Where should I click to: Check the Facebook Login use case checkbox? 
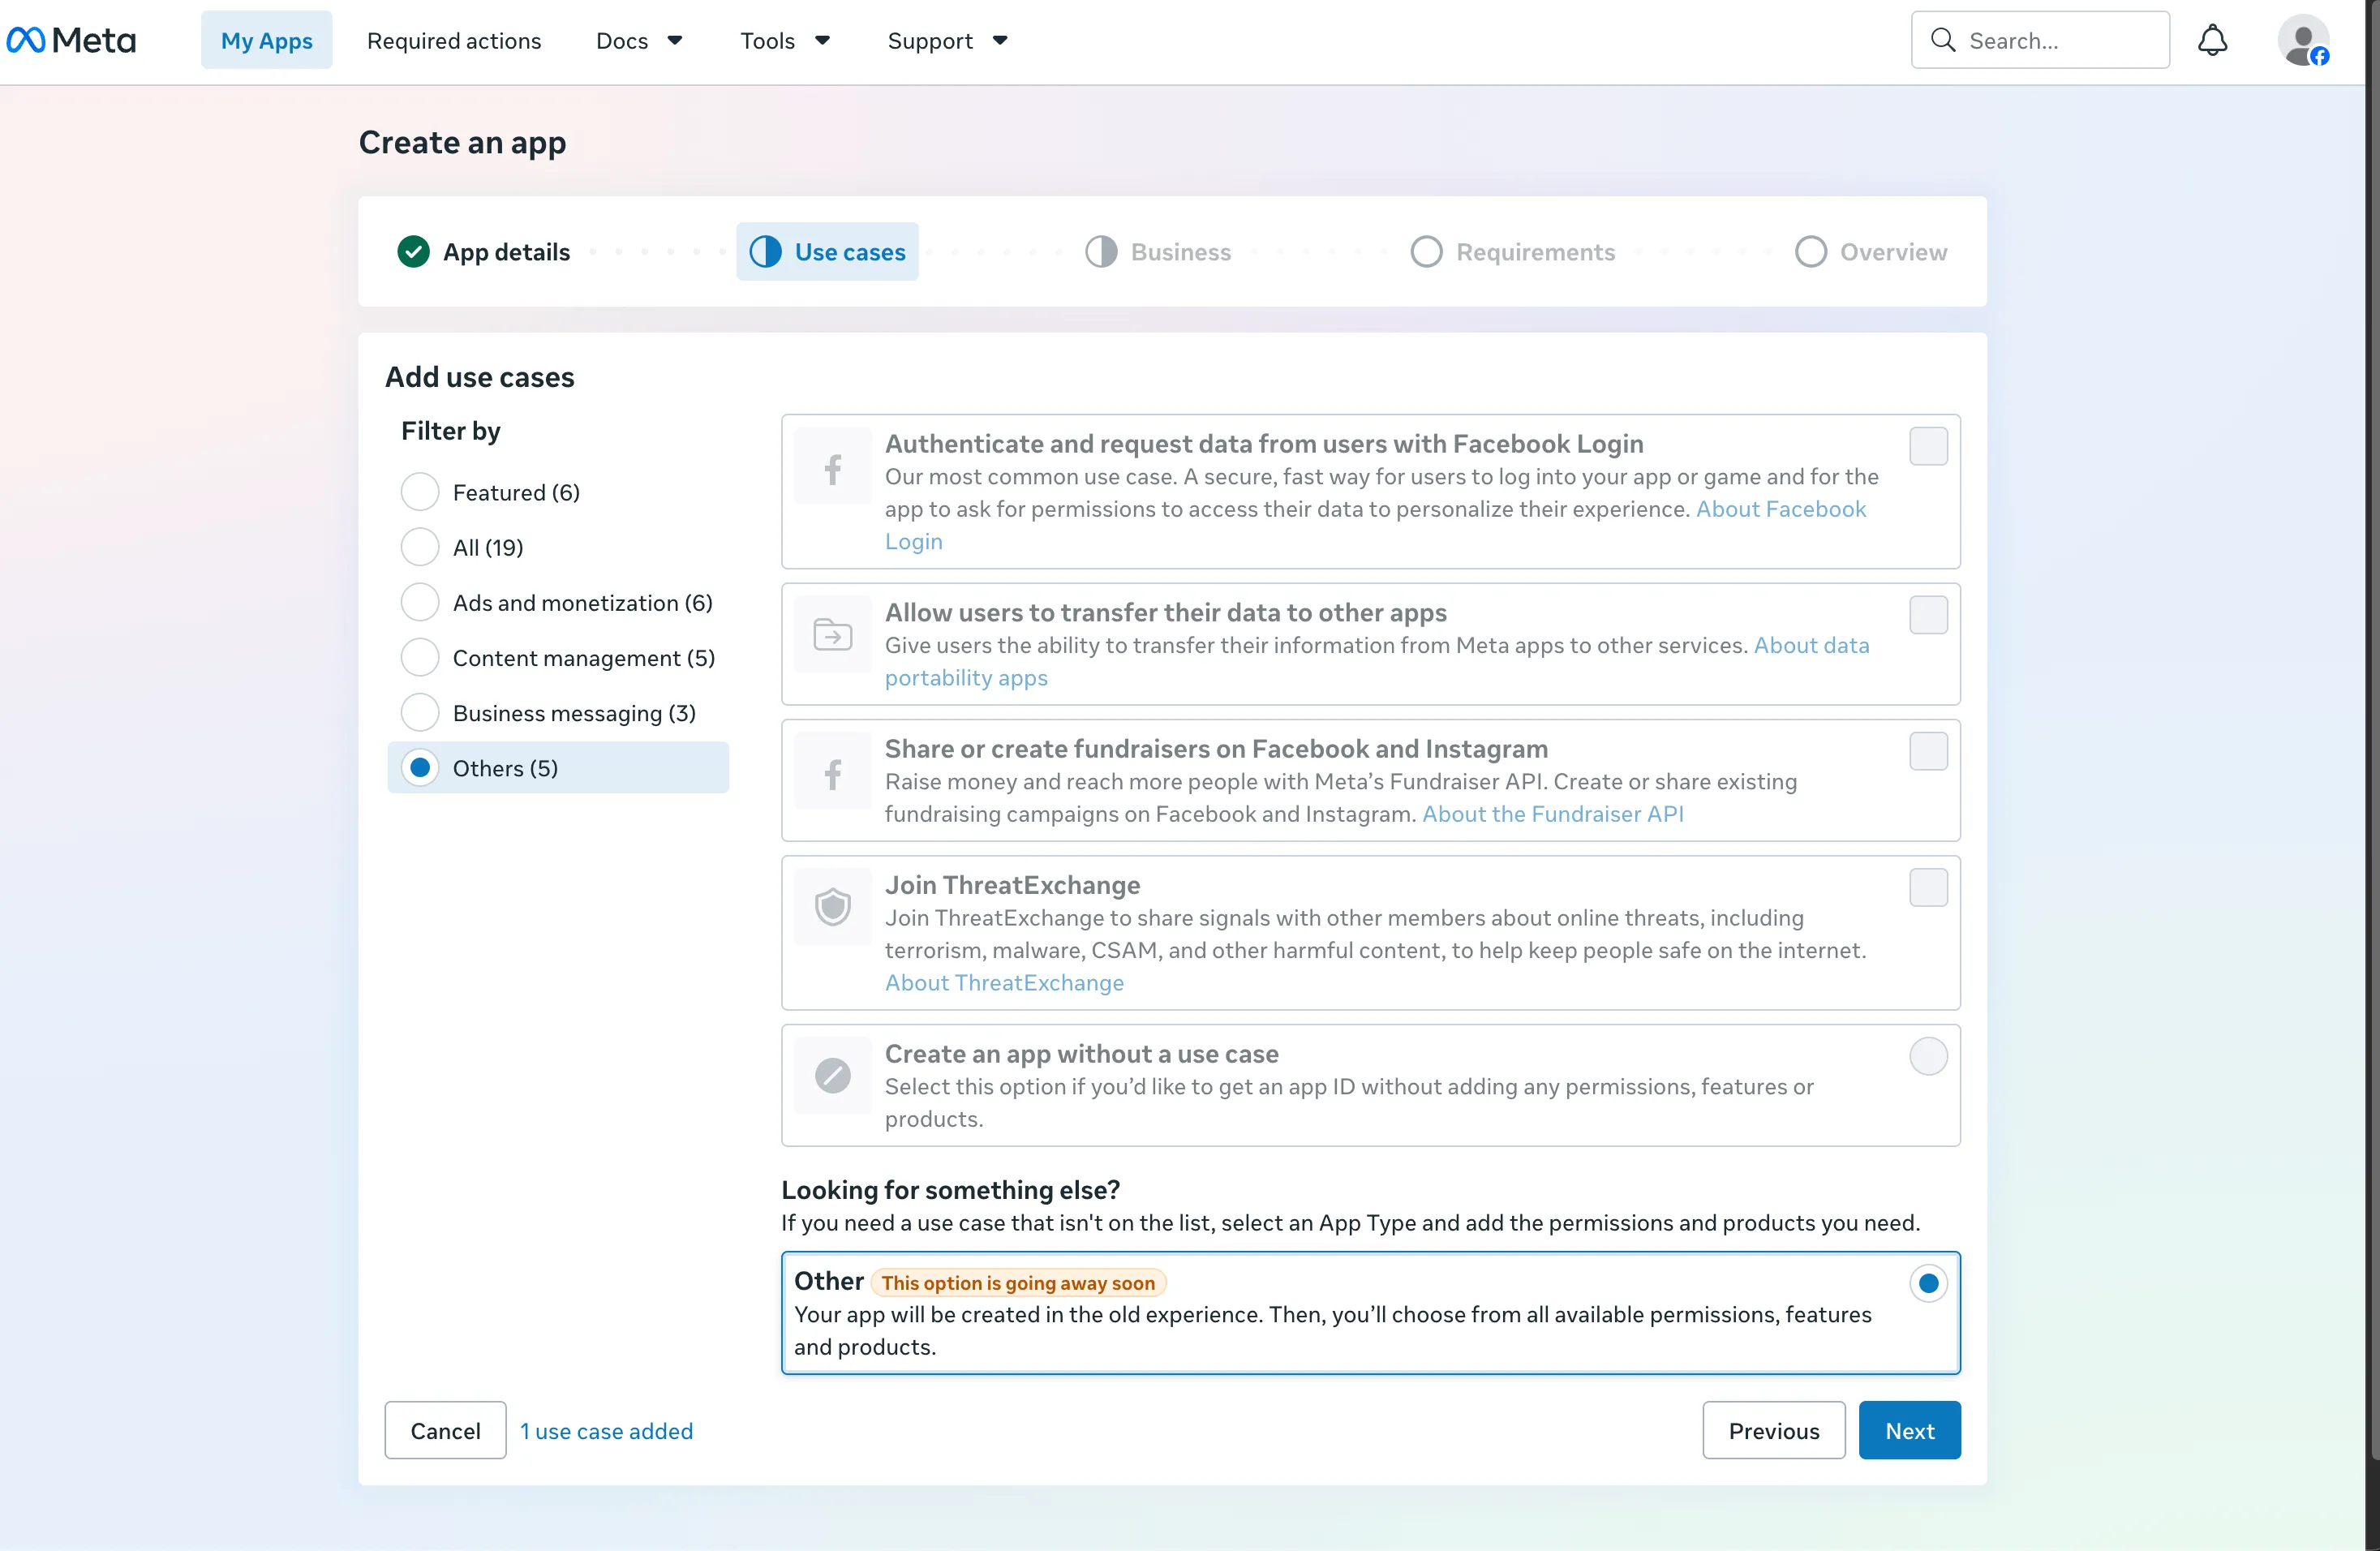[x=1928, y=446]
